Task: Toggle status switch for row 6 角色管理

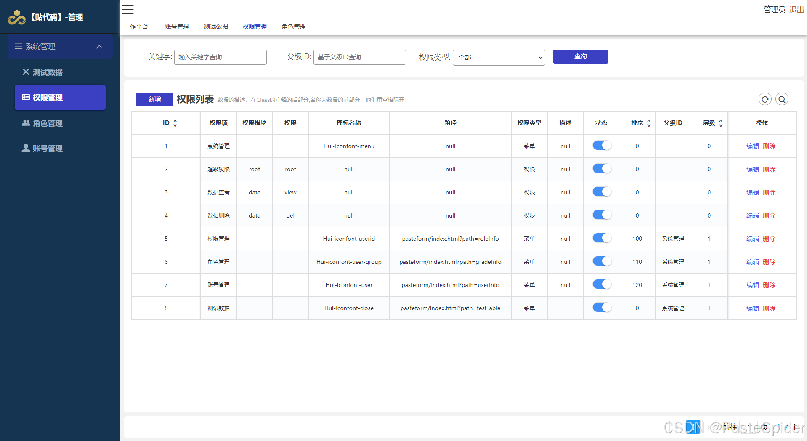Action: (602, 261)
